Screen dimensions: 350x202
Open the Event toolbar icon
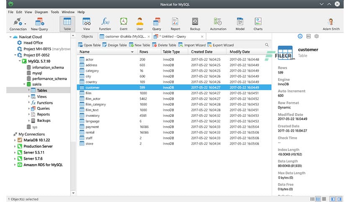pyautogui.click(x=124, y=24)
